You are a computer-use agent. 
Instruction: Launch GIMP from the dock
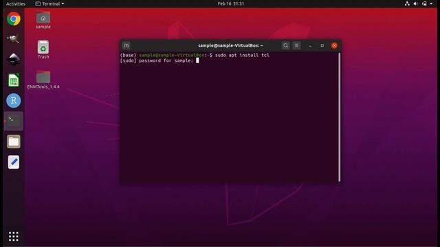tap(14, 39)
